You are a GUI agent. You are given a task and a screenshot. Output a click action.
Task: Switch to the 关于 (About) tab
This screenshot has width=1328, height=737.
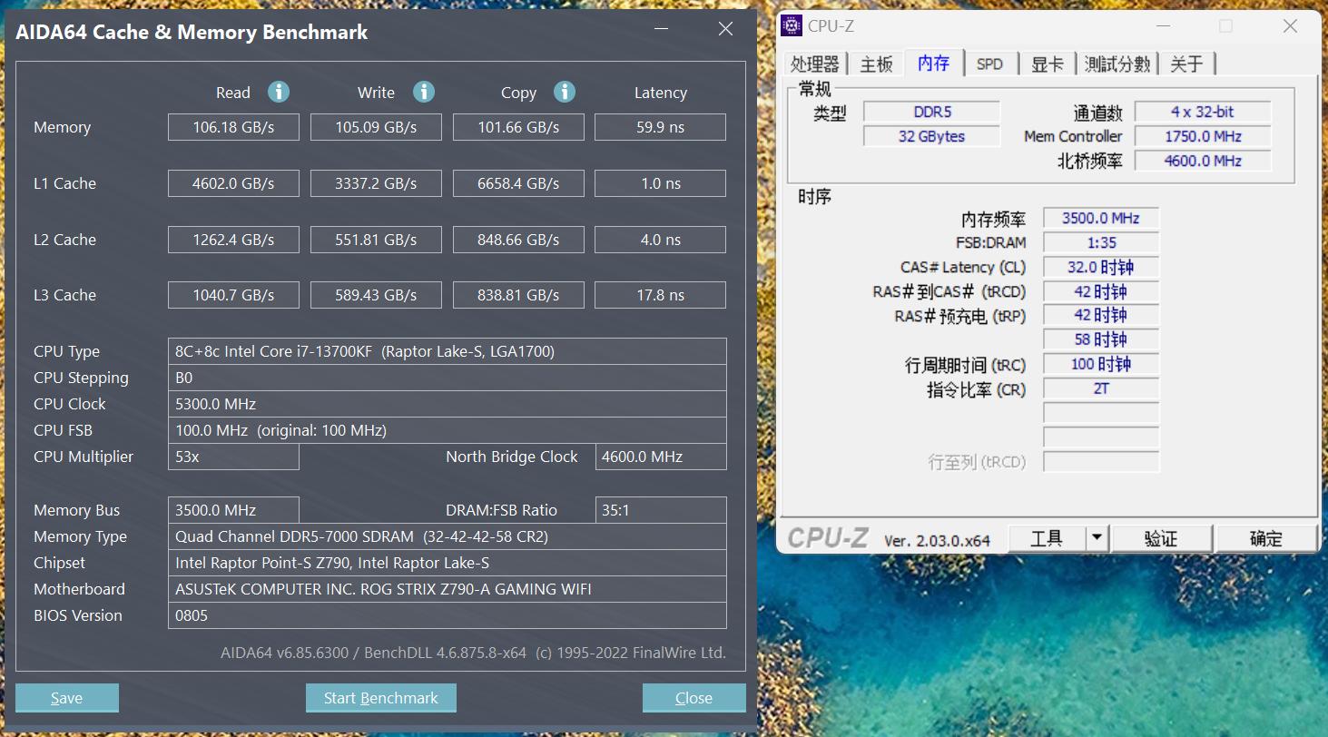coord(1186,63)
